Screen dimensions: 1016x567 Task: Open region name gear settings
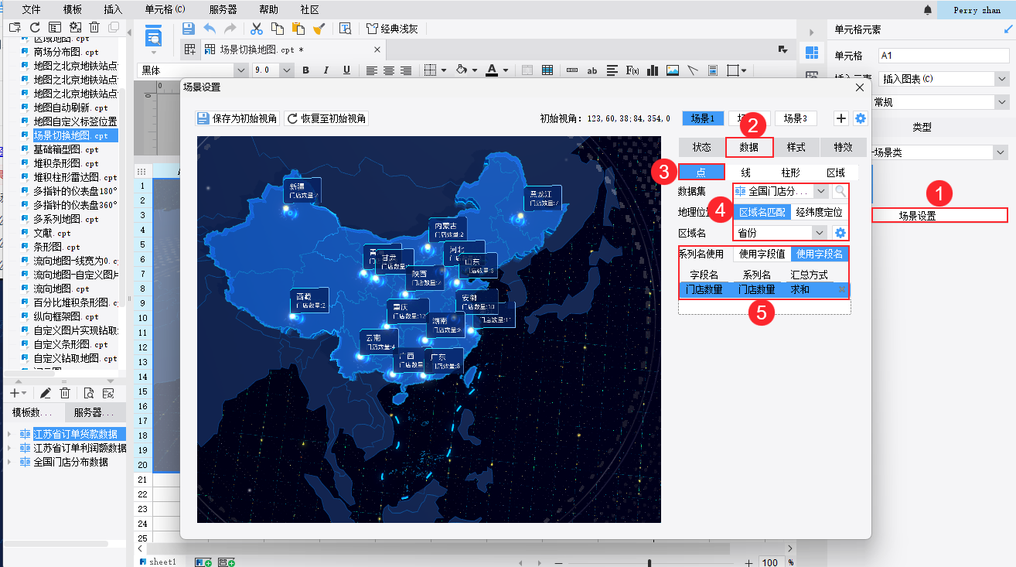(840, 232)
